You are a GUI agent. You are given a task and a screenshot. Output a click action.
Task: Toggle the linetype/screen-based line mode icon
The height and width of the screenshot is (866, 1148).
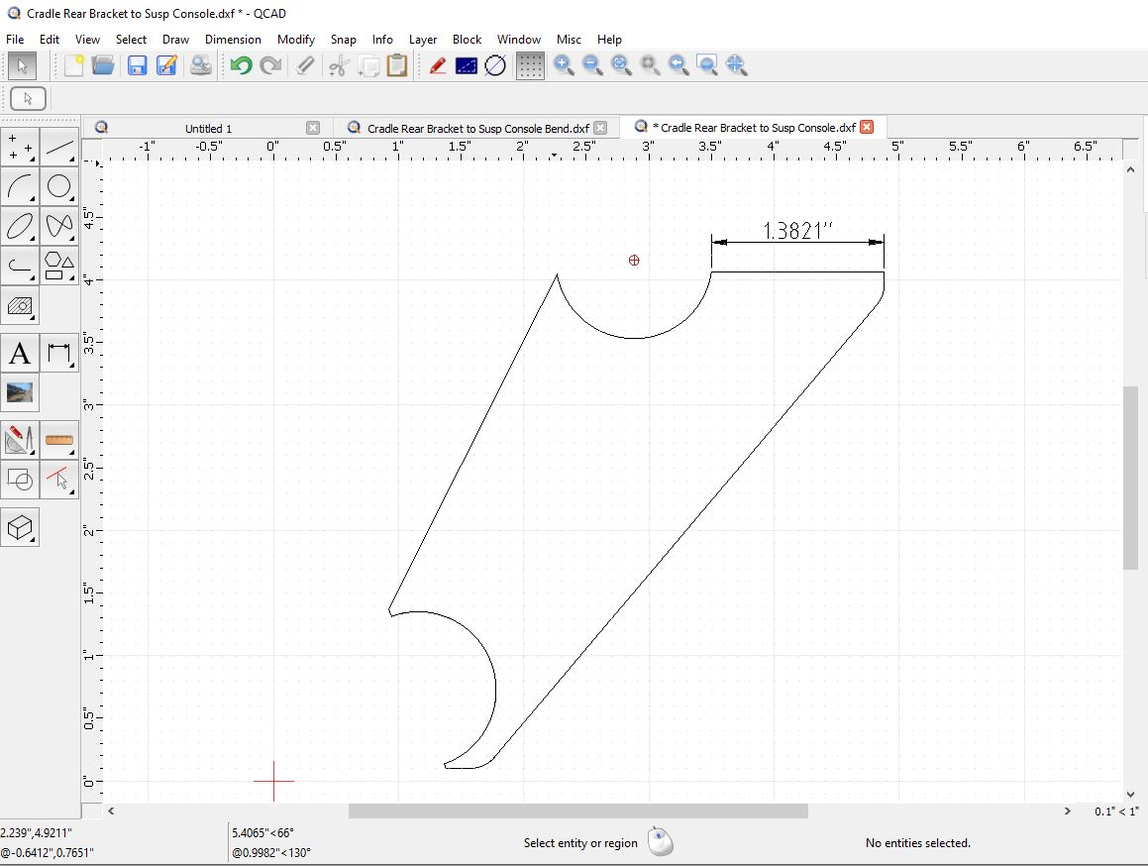[467, 66]
